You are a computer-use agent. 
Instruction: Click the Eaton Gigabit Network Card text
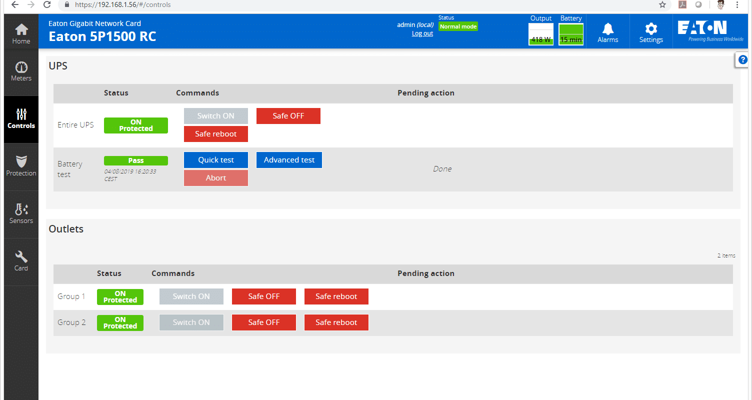coord(94,23)
